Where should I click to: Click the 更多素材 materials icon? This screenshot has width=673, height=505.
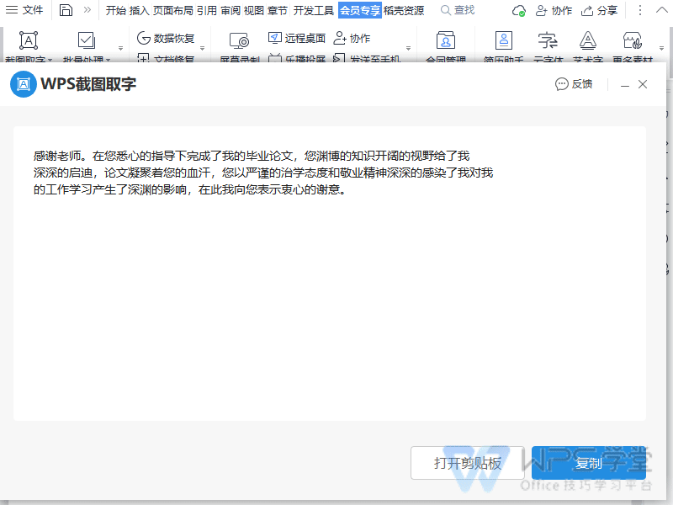point(633,40)
